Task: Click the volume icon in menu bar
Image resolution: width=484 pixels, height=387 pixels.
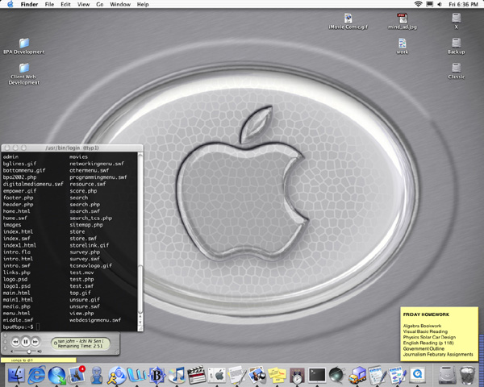Action: (x=440, y=4)
